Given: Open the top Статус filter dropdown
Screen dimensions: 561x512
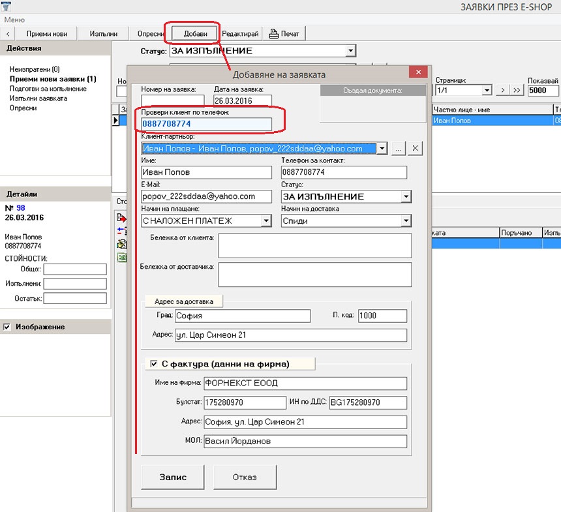Looking at the screenshot, I should 351,50.
